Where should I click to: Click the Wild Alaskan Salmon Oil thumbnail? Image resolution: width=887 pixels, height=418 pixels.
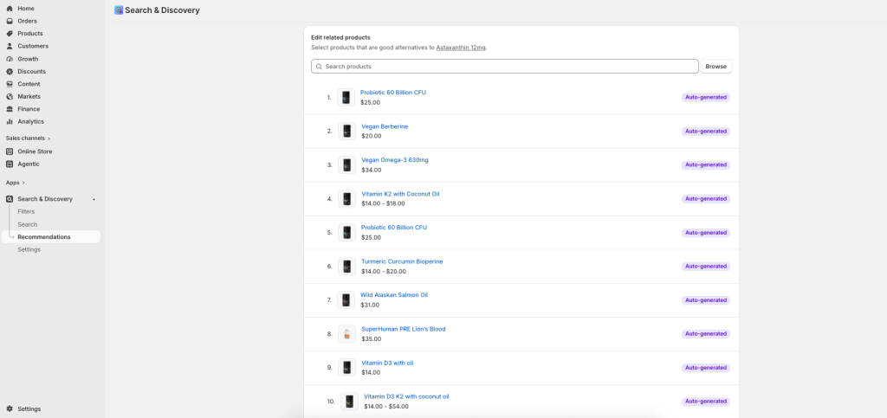coord(346,300)
